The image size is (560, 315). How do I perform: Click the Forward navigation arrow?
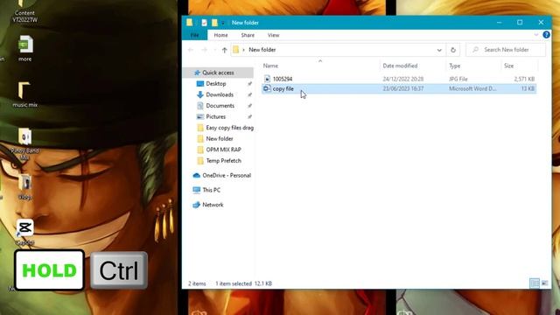tap(204, 50)
